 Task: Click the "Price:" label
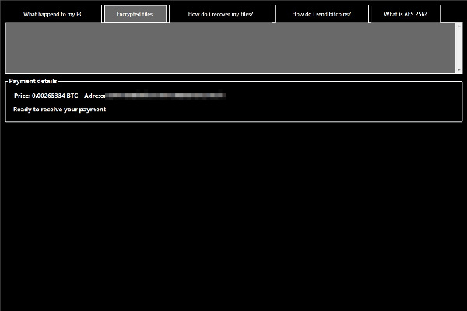point(22,96)
